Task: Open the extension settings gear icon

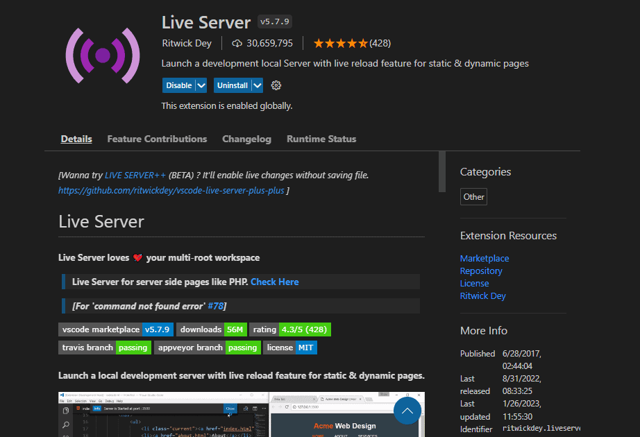Action: point(276,85)
